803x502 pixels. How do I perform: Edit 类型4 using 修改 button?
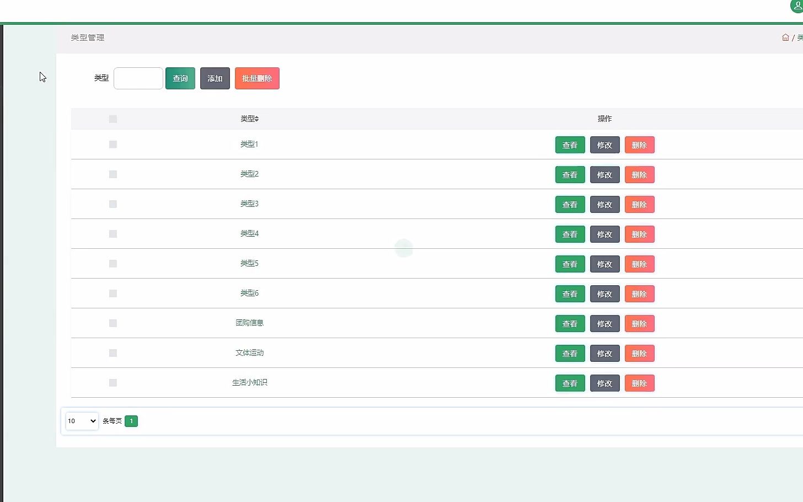pyautogui.click(x=604, y=234)
